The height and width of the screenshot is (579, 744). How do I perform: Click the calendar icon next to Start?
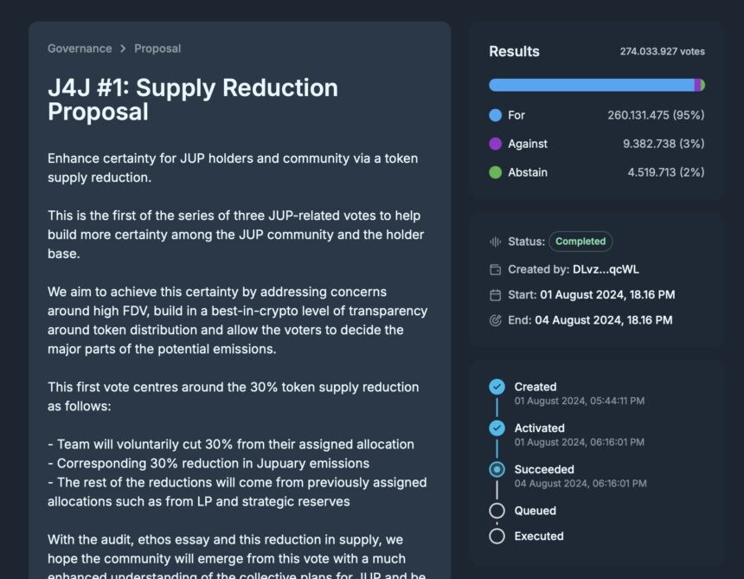[495, 295]
